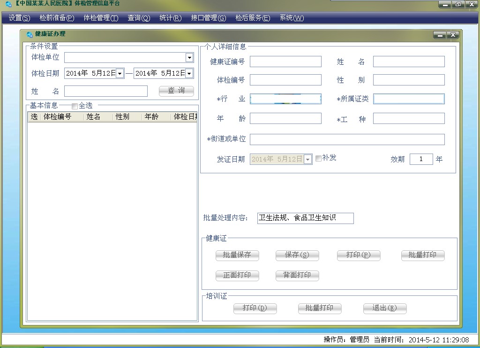Tick the 全选 checkbox
480x348 pixels.
(x=75, y=106)
